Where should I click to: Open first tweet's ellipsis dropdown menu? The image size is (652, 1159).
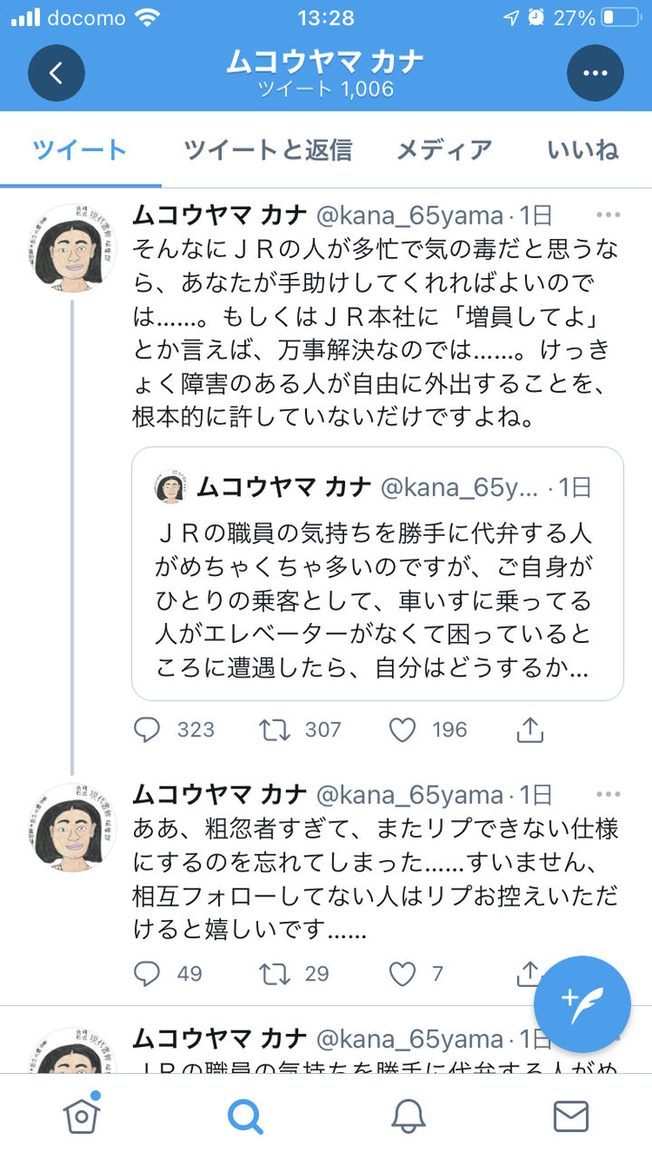click(608, 215)
